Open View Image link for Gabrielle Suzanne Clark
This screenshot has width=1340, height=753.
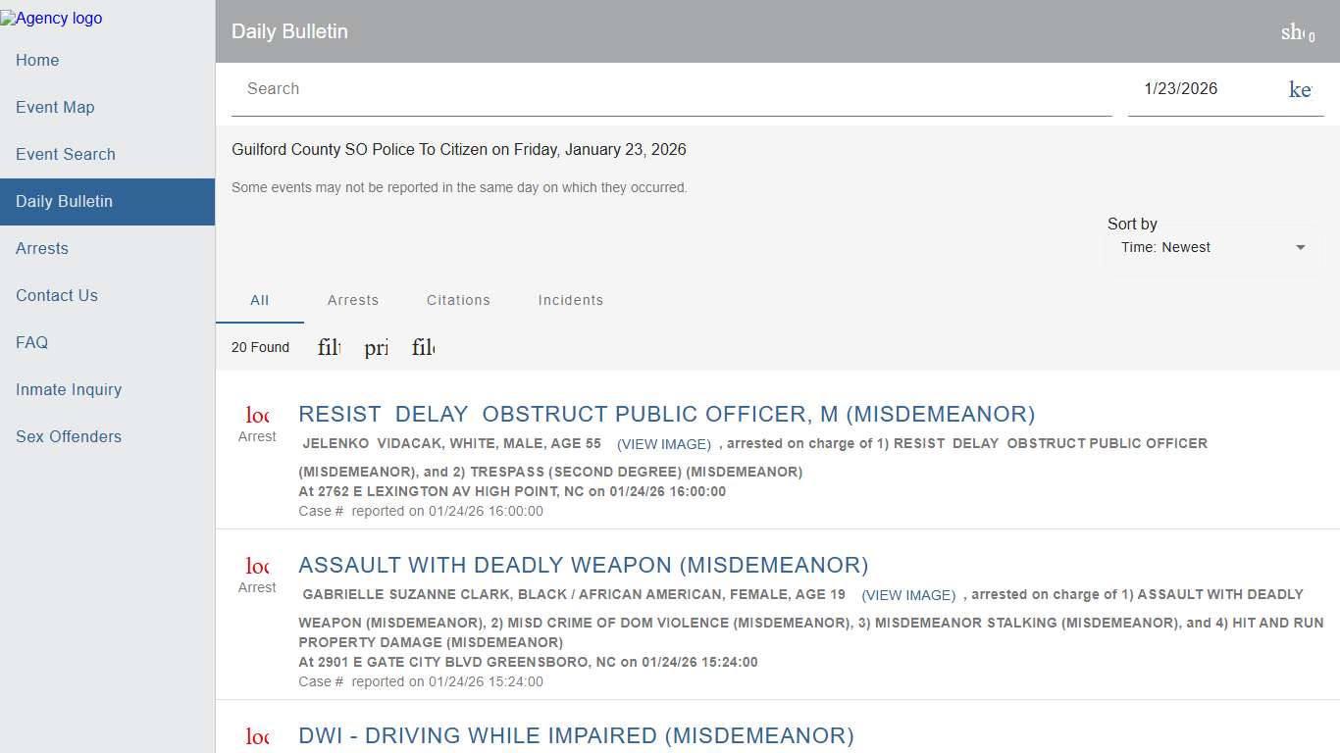click(908, 595)
